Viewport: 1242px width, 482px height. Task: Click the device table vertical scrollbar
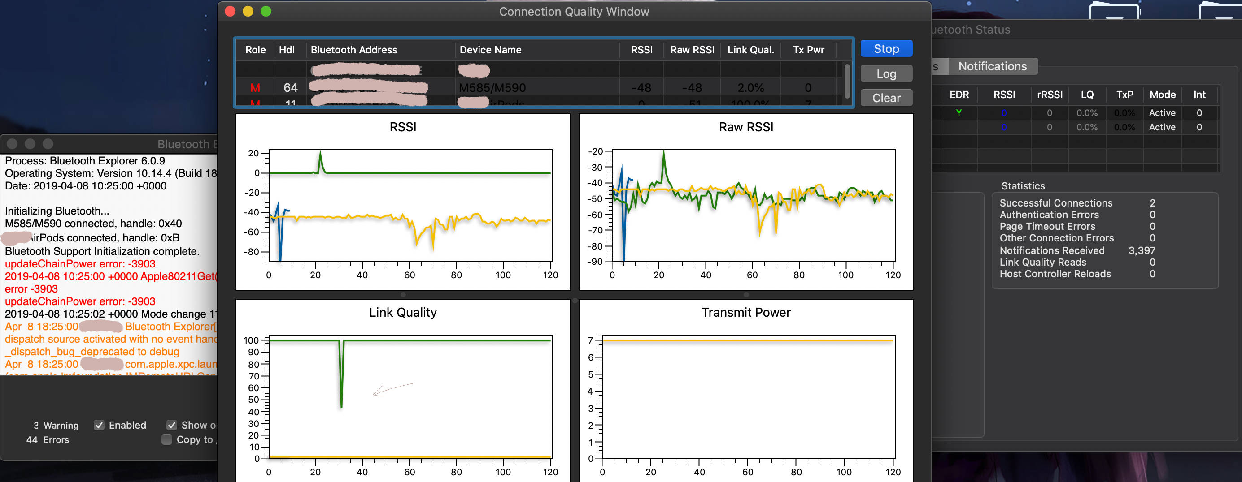coord(847,81)
